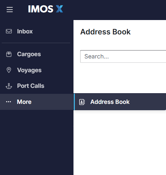This screenshot has height=175, width=166.
Task: Click the Cargoes box icon
Action: (9, 54)
